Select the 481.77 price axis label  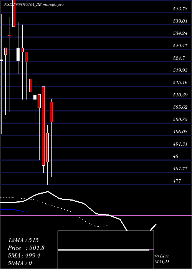180,169
